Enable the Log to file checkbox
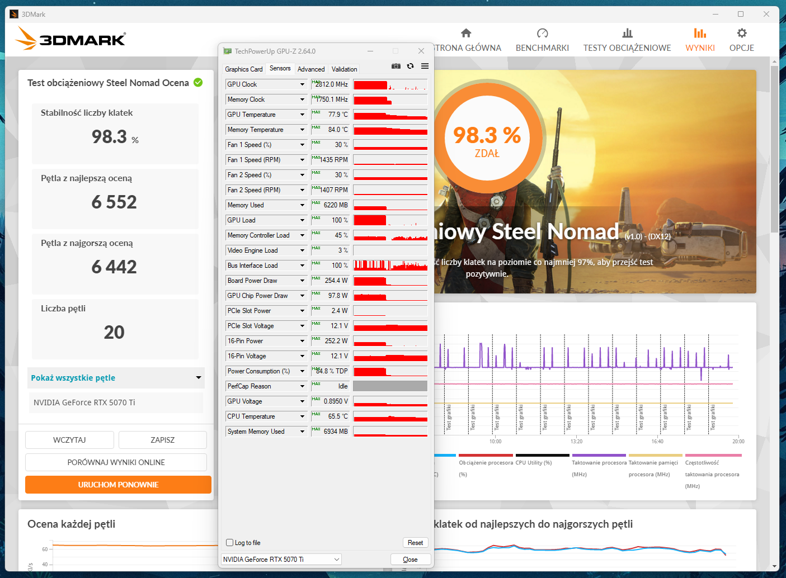 (230, 543)
